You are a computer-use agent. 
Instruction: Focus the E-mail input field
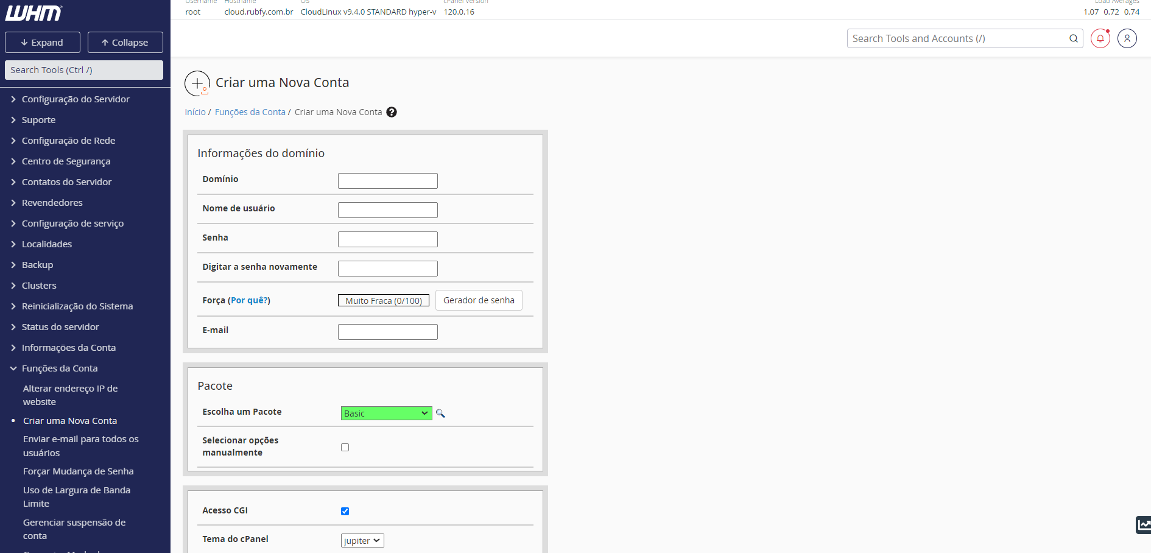pyautogui.click(x=388, y=332)
